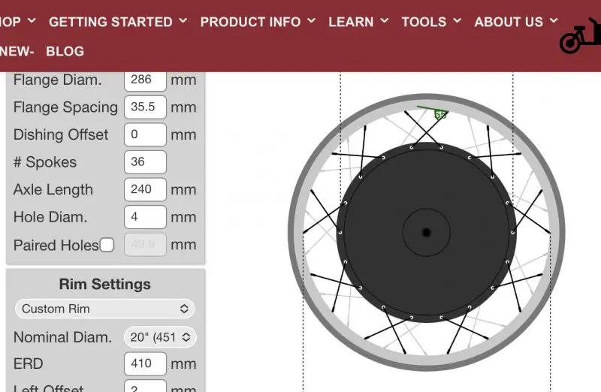Viewport: 601px width, 392px height.
Task: Select the Dishing Offset input box
Action: click(x=144, y=135)
